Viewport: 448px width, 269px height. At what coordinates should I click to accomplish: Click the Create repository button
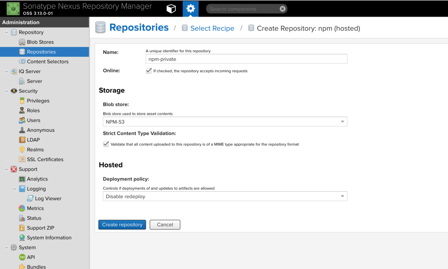point(122,225)
